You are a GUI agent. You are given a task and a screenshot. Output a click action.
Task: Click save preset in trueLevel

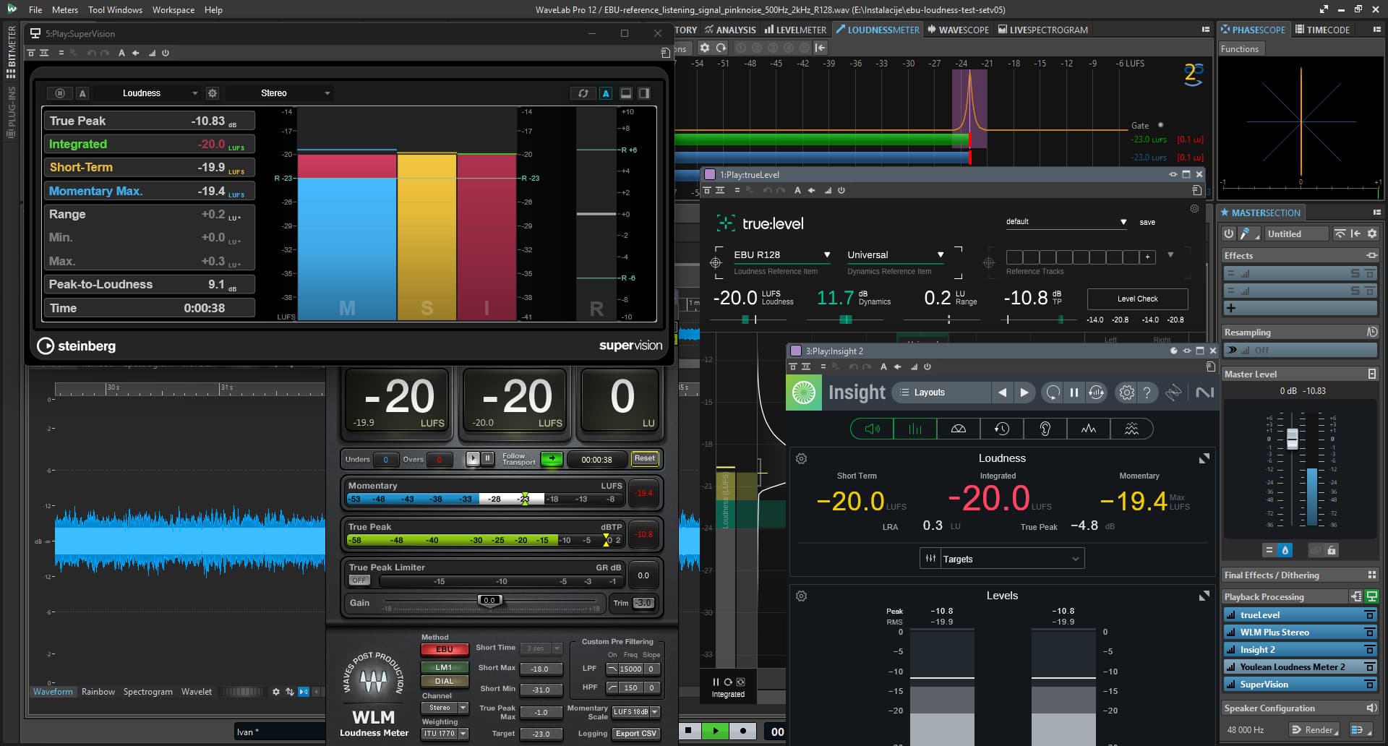pos(1147,222)
